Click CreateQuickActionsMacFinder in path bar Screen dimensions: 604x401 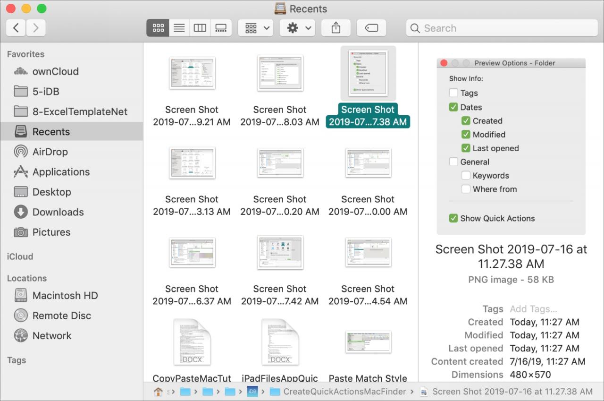click(x=344, y=392)
